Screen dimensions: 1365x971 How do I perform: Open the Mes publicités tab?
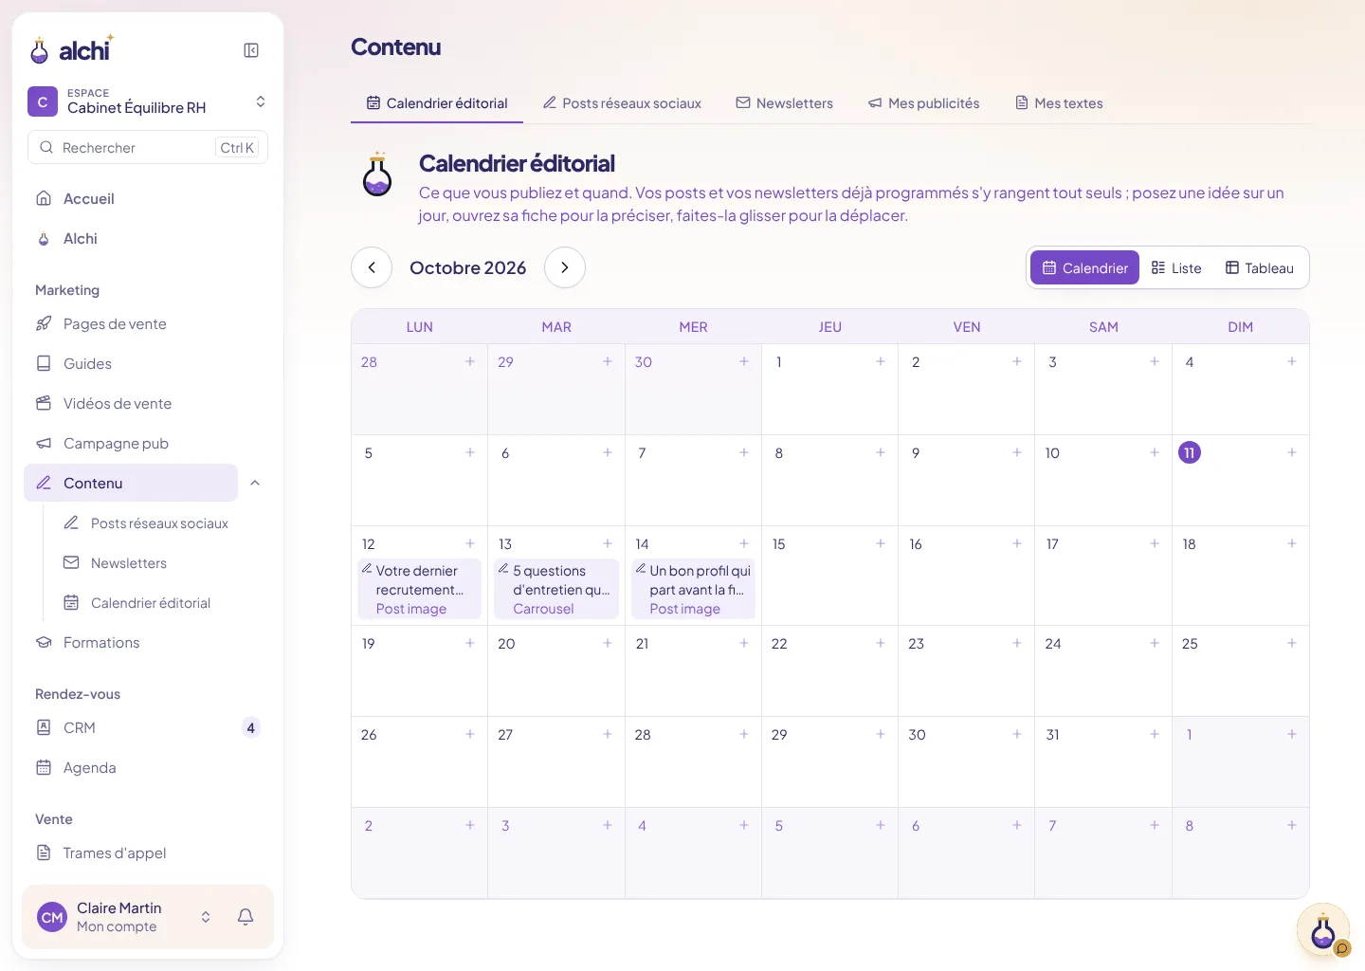pyautogui.click(x=924, y=103)
